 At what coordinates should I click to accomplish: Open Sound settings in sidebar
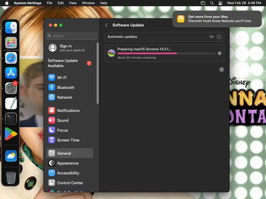coord(70,120)
